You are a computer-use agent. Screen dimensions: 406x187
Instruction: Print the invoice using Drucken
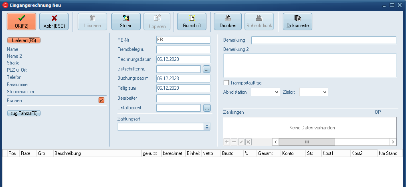[228, 21]
